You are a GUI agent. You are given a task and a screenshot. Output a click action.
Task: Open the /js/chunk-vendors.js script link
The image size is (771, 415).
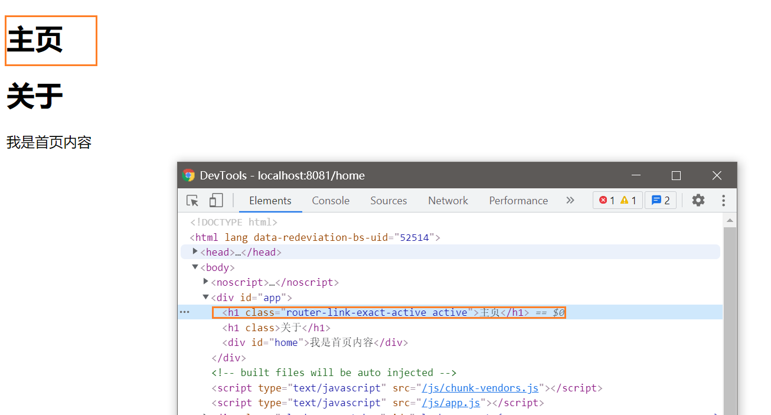[480, 388]
